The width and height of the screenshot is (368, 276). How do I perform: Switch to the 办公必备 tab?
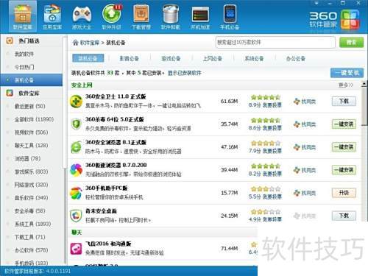coord(296,58)
